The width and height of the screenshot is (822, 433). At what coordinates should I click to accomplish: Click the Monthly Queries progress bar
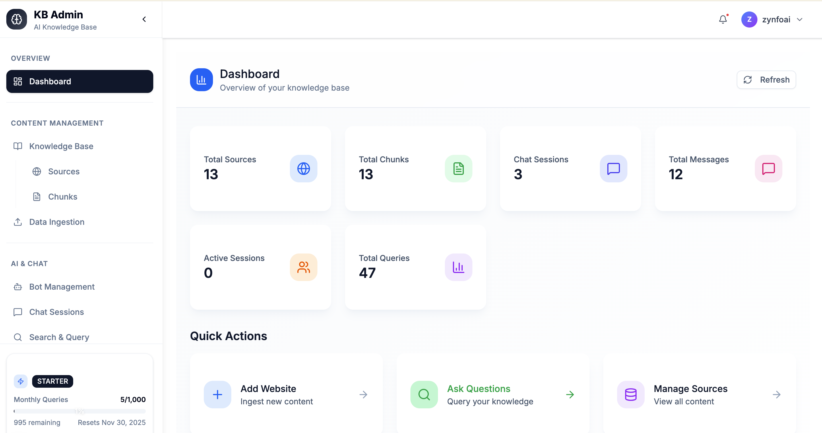click(x=80, y=411)
